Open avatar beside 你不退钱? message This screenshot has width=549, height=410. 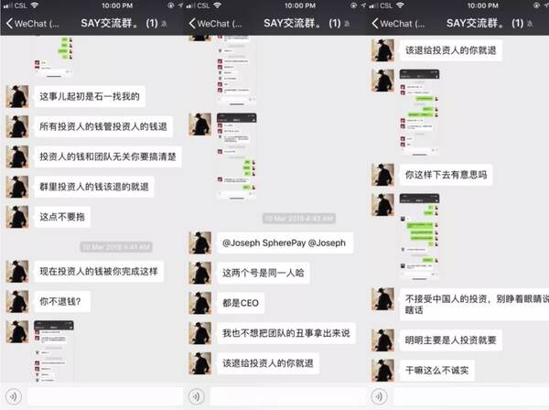point(17,301)
